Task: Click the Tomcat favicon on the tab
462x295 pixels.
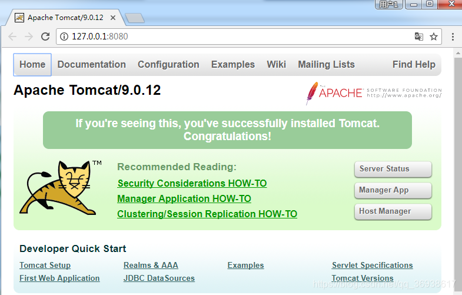Action: tap(19, 18)
